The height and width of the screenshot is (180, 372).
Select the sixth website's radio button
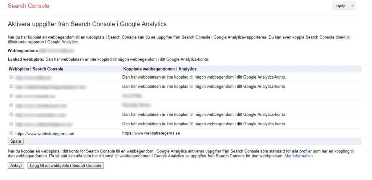tap(12, 124)
